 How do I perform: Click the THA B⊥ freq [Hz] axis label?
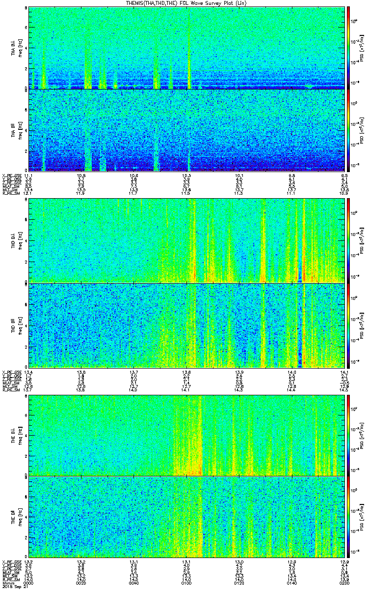[x=20, y=48]
